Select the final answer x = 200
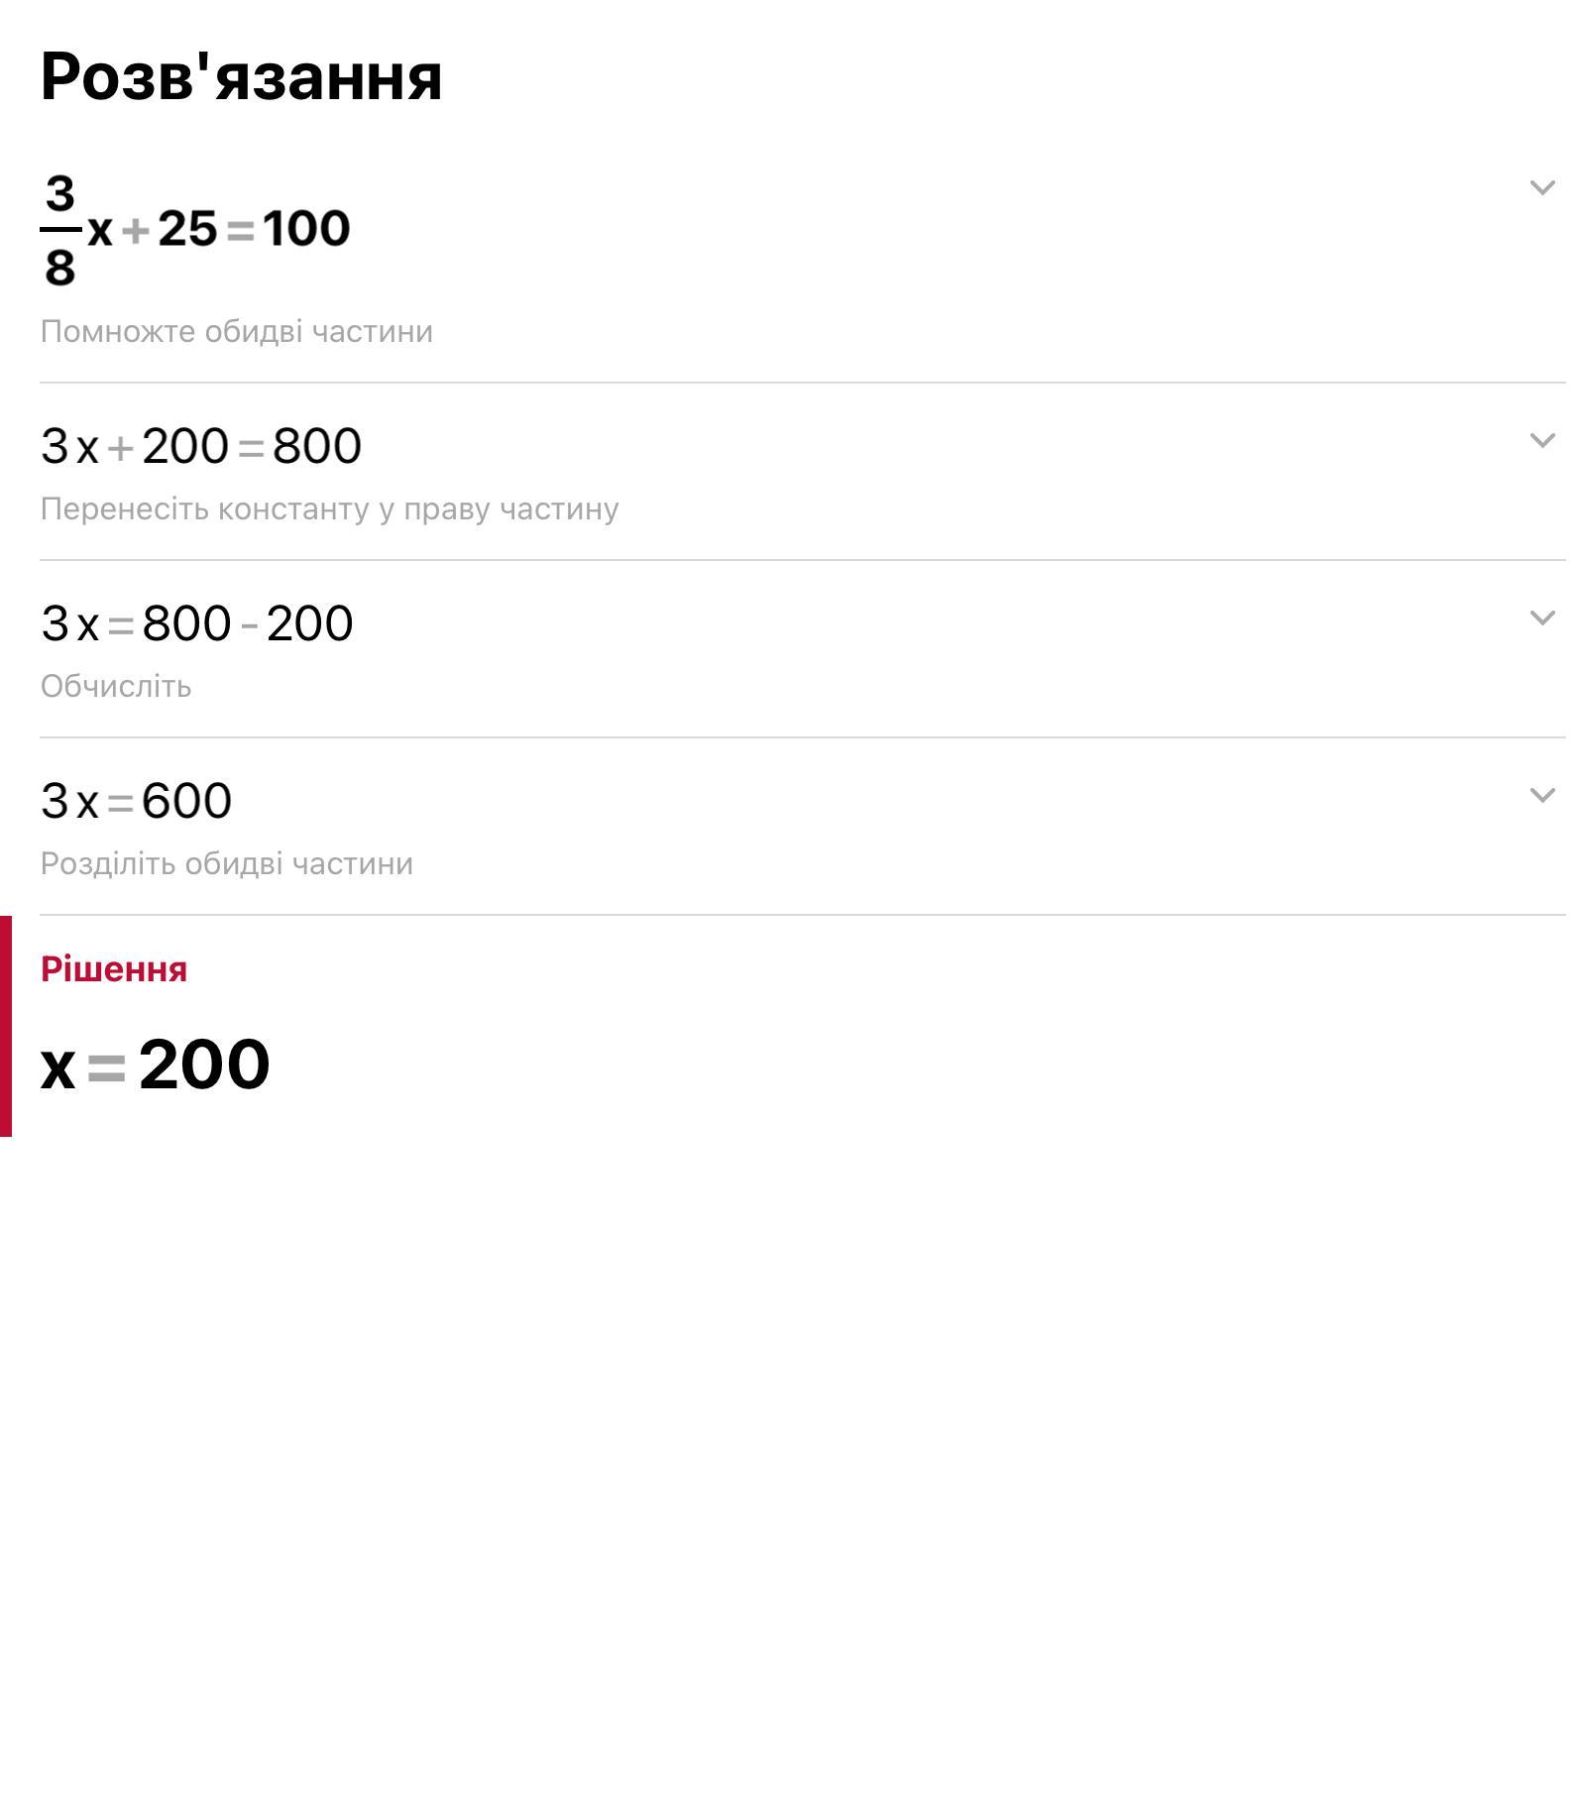This screenshot has height=1797, width=1570. (156, 1065)
